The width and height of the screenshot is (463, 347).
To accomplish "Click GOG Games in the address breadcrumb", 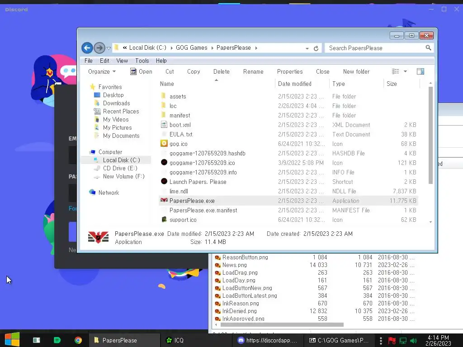I will point(191,48).
